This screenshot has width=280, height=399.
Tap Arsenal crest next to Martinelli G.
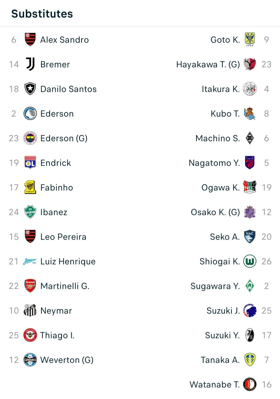[x=30, y=286]
